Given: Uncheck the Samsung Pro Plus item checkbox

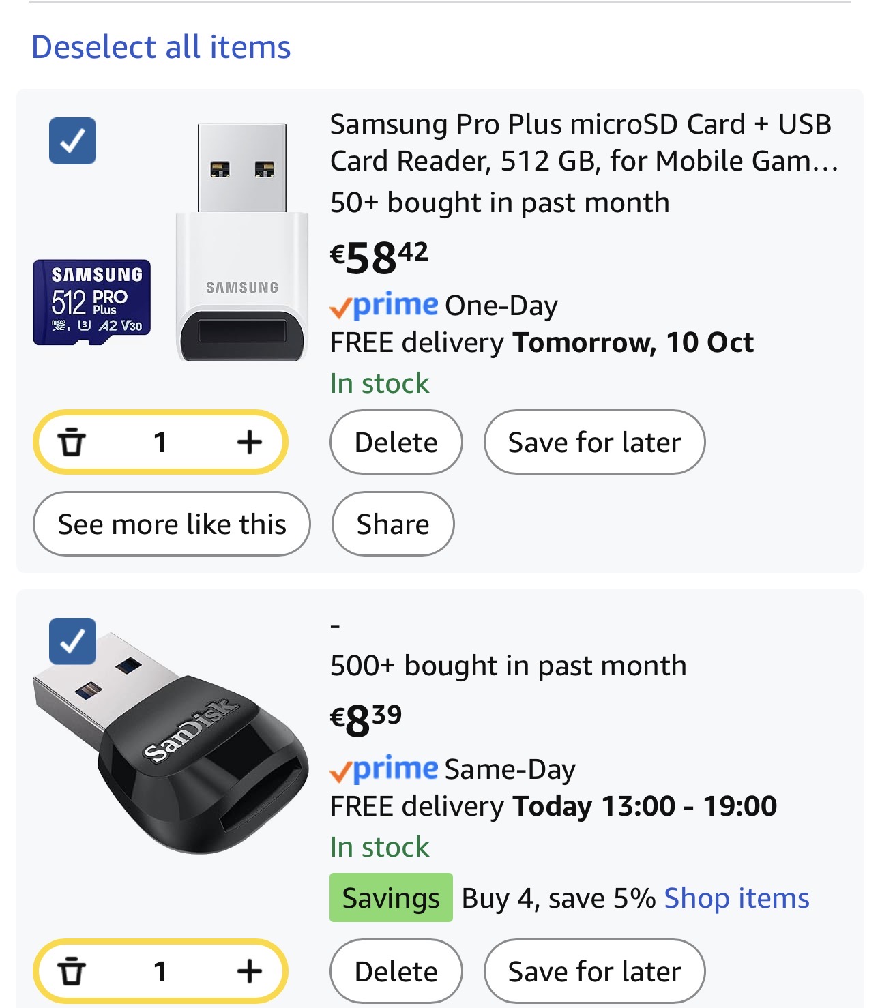Looking at the screenshot, I should 72,141.
